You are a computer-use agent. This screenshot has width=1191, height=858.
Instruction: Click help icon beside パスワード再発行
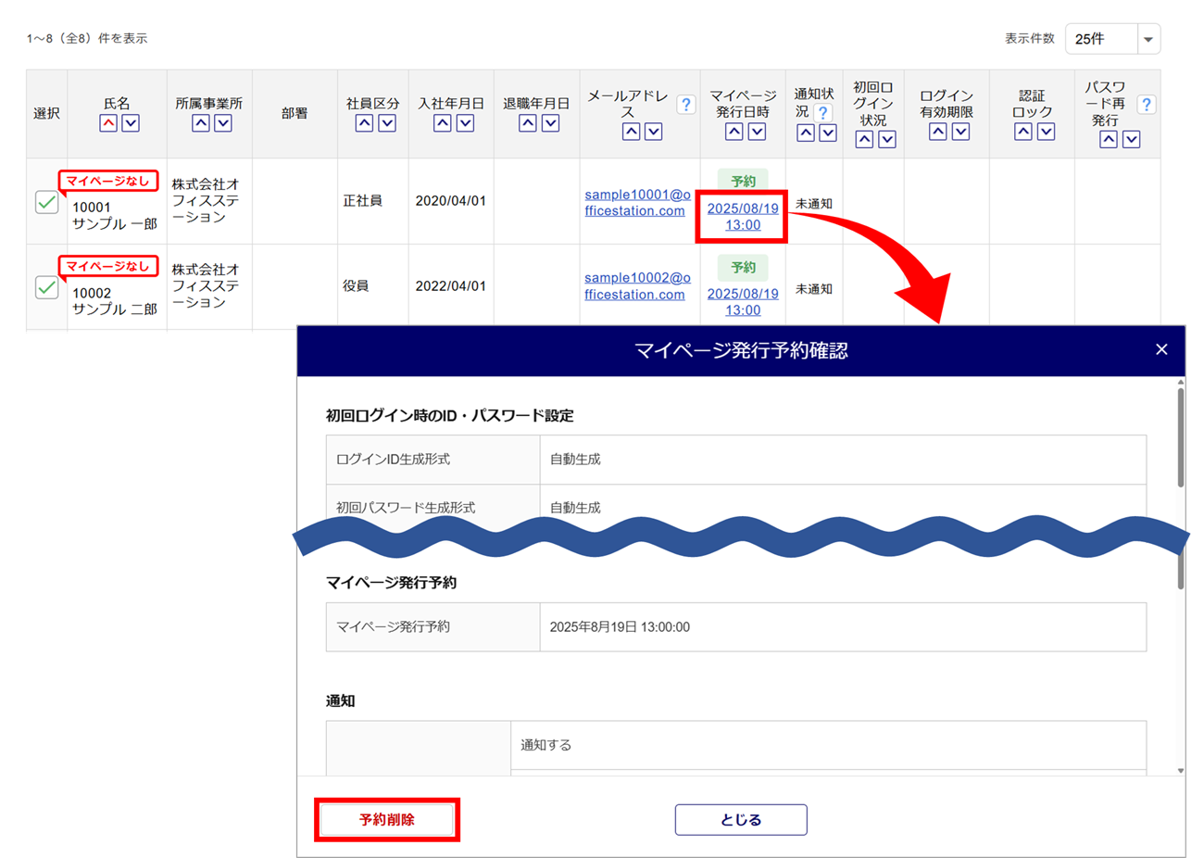1146,105
